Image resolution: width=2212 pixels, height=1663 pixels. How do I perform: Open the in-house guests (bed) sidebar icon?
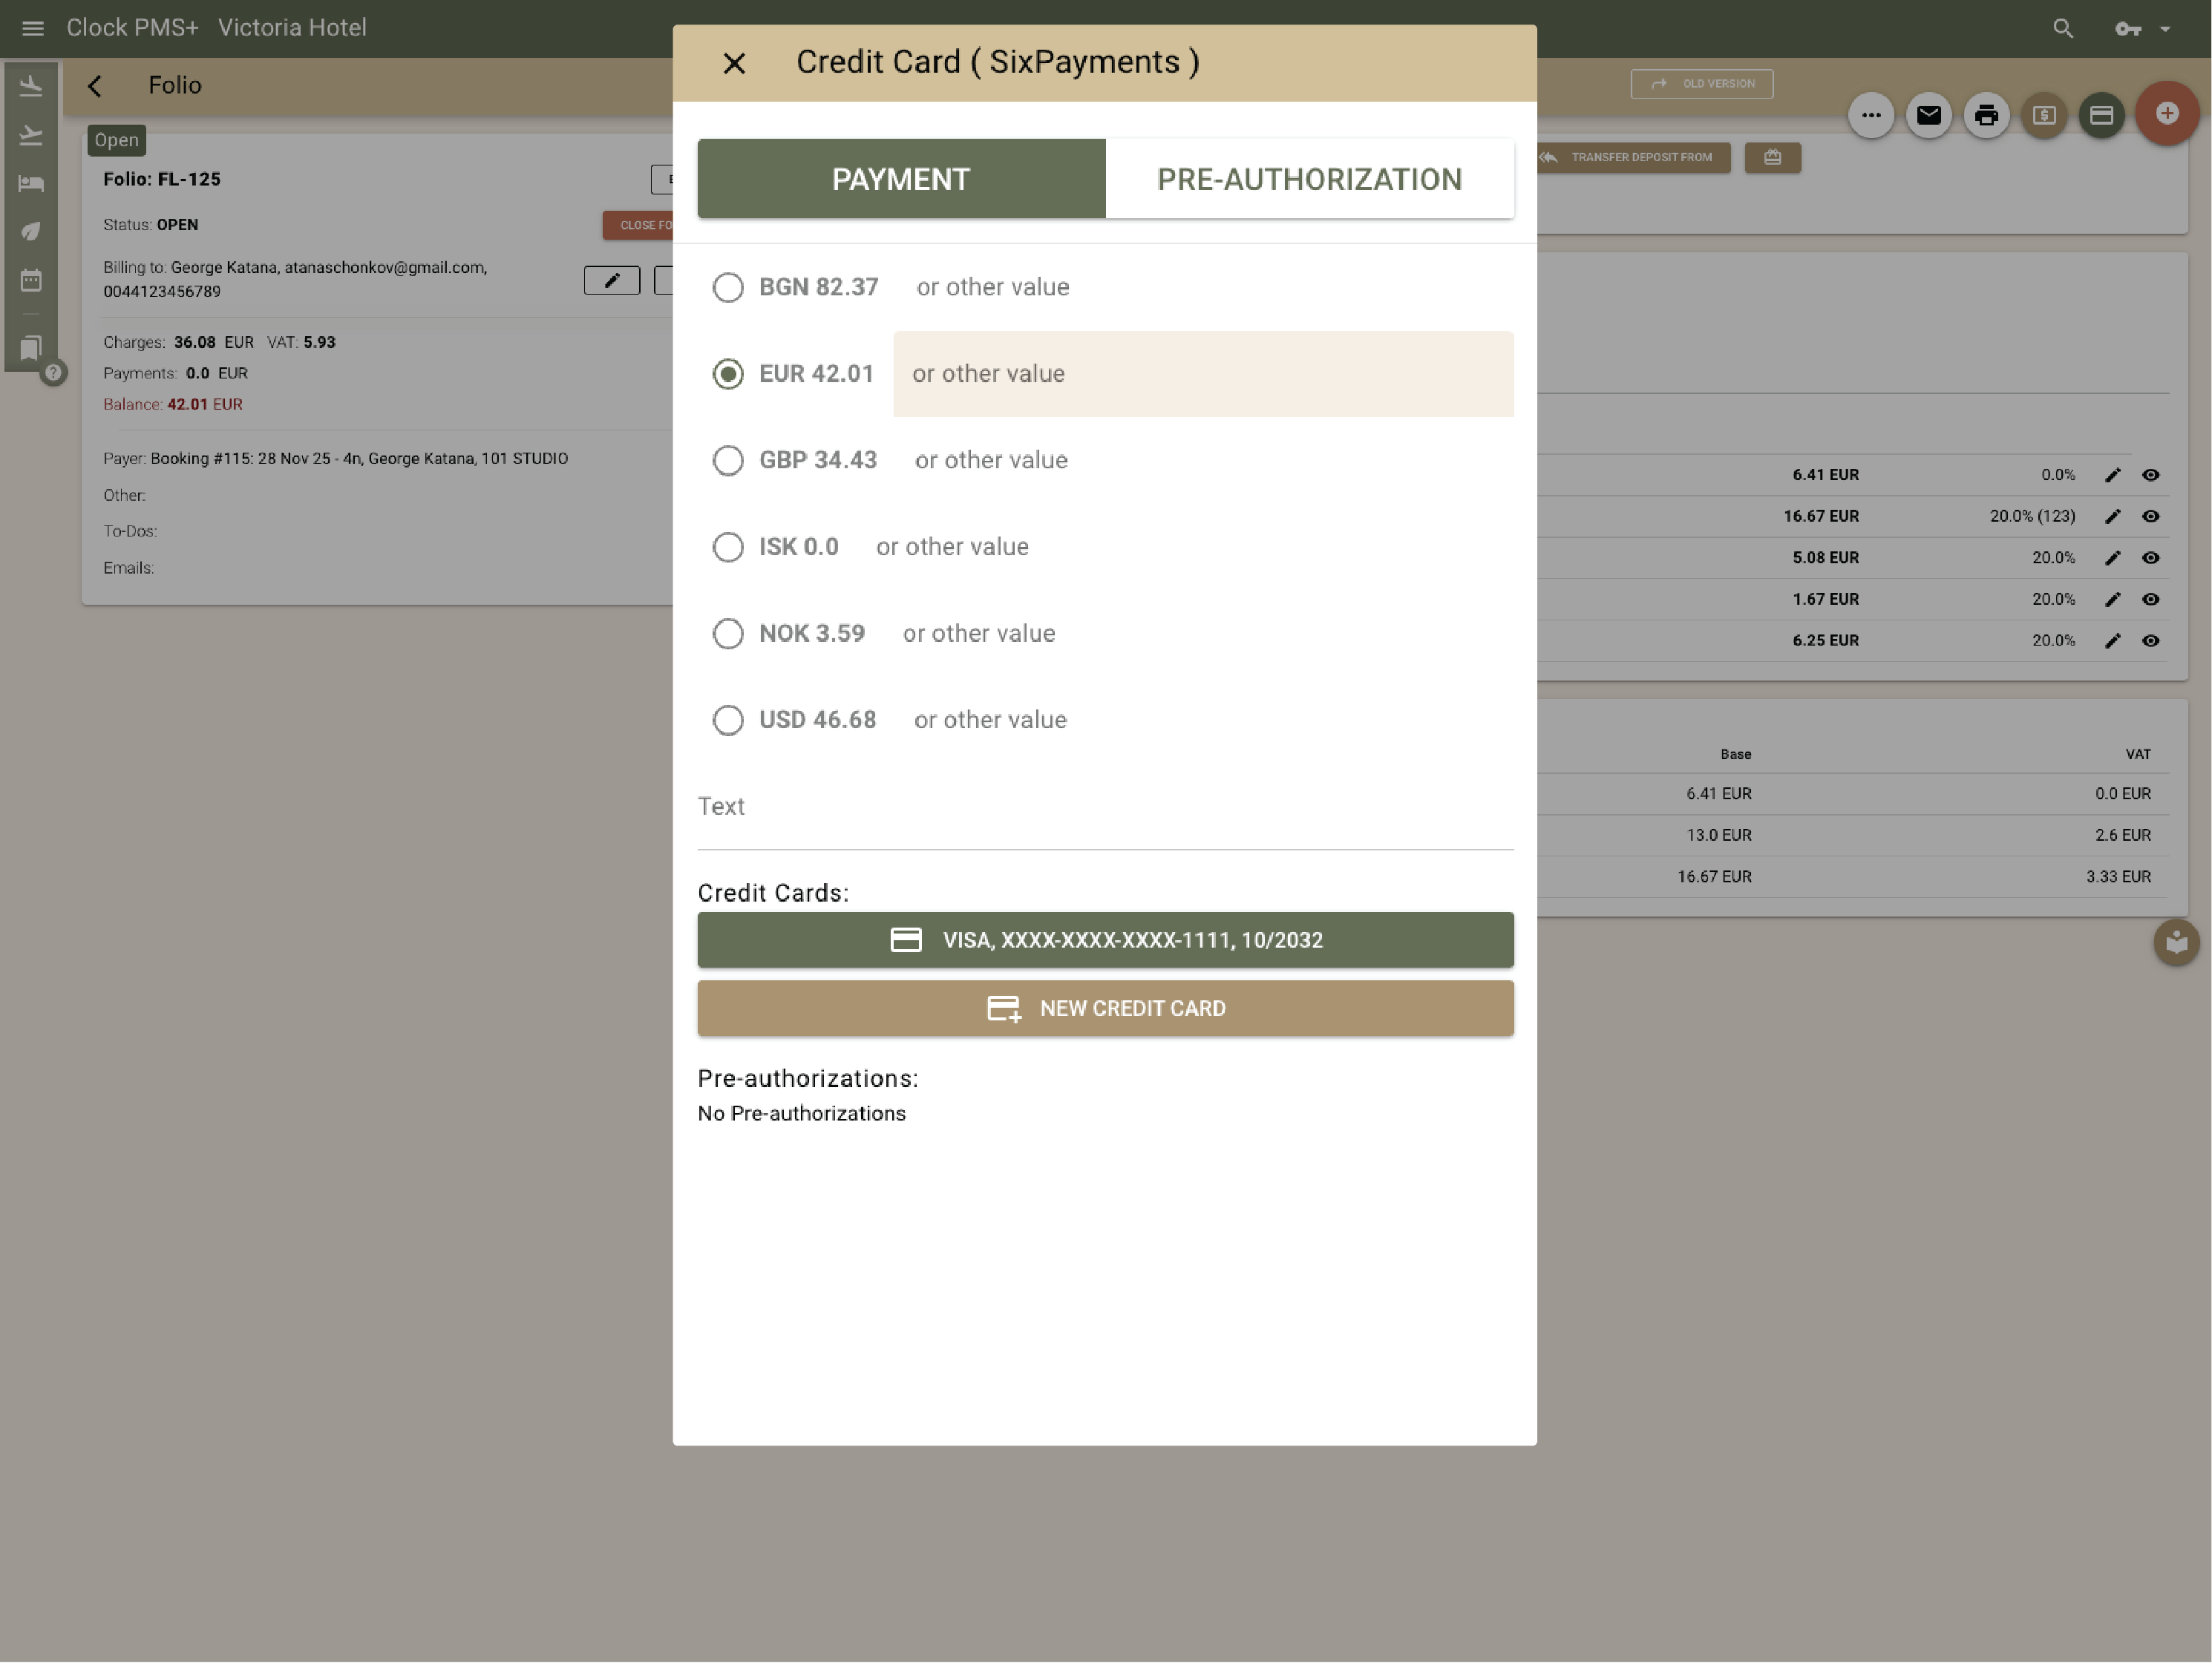[31, 183]
